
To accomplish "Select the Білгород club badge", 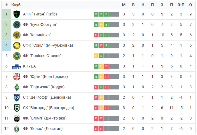I will [x=17, y=108].
